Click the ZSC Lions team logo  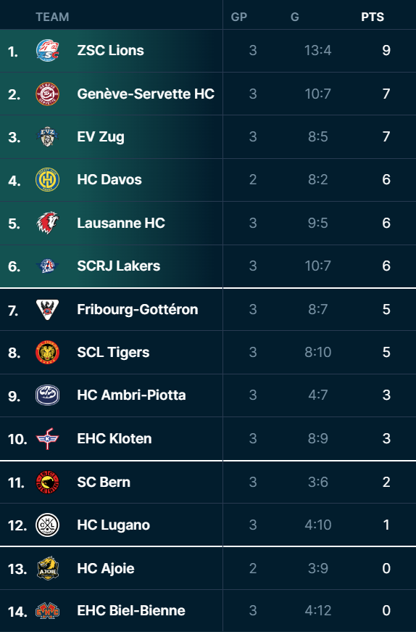click(x=48, y=50)
